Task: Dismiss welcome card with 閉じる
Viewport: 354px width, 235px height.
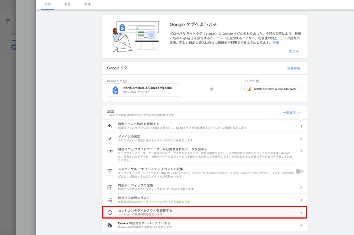Action: click(294, 51)
